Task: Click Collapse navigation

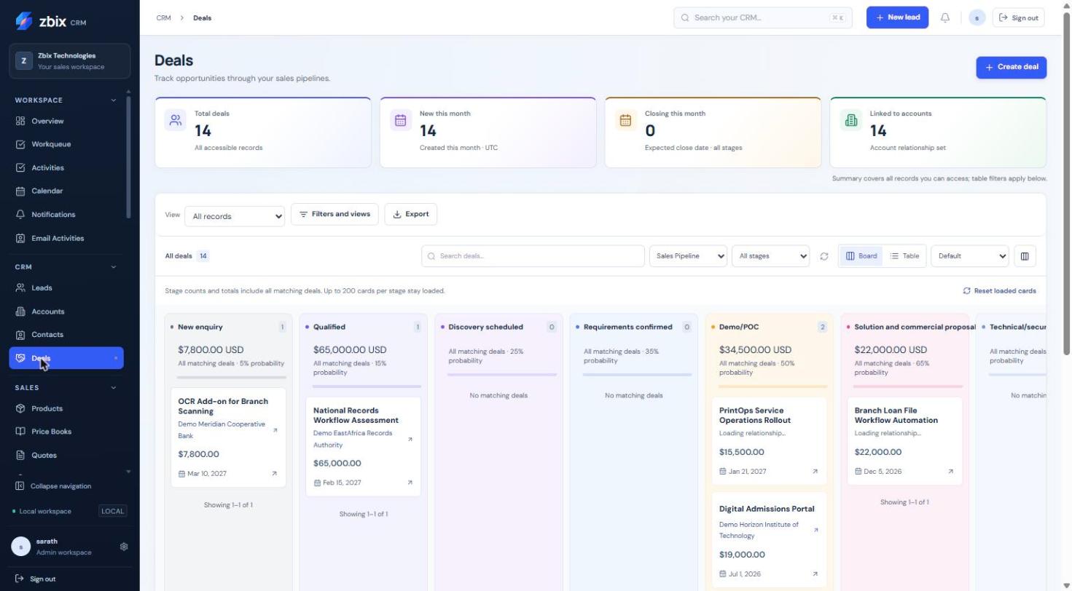Action: click(53, 486)
